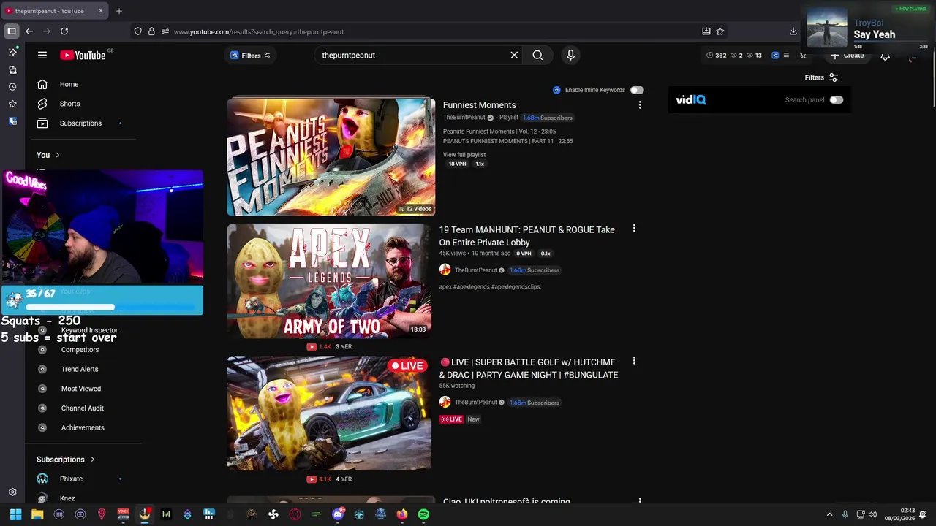Viewport: 936px width, 526px height.
Task: Click the TheBurntPeanut avatar under the MANHUNT video
Action: [445, 270]
